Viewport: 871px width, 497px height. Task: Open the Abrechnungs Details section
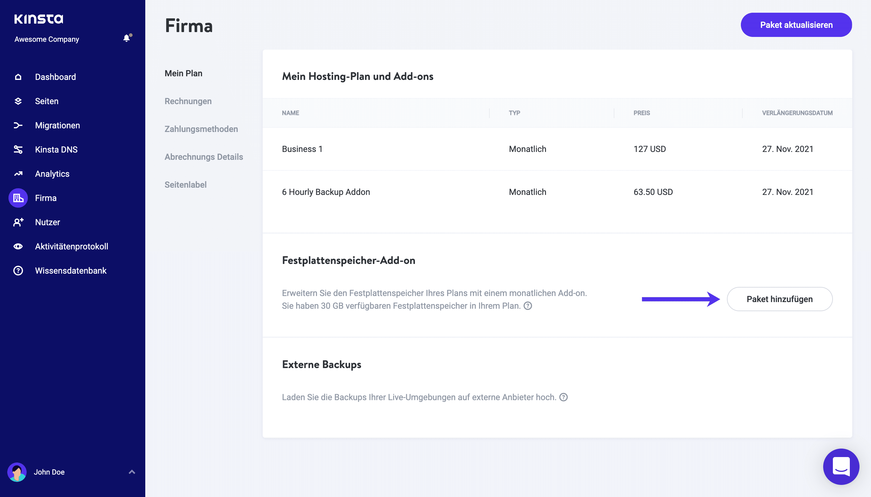[x=204, y=157]
